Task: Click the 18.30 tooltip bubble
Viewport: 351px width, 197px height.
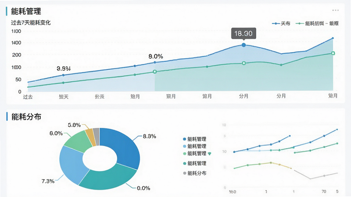Action: [244, 34]
